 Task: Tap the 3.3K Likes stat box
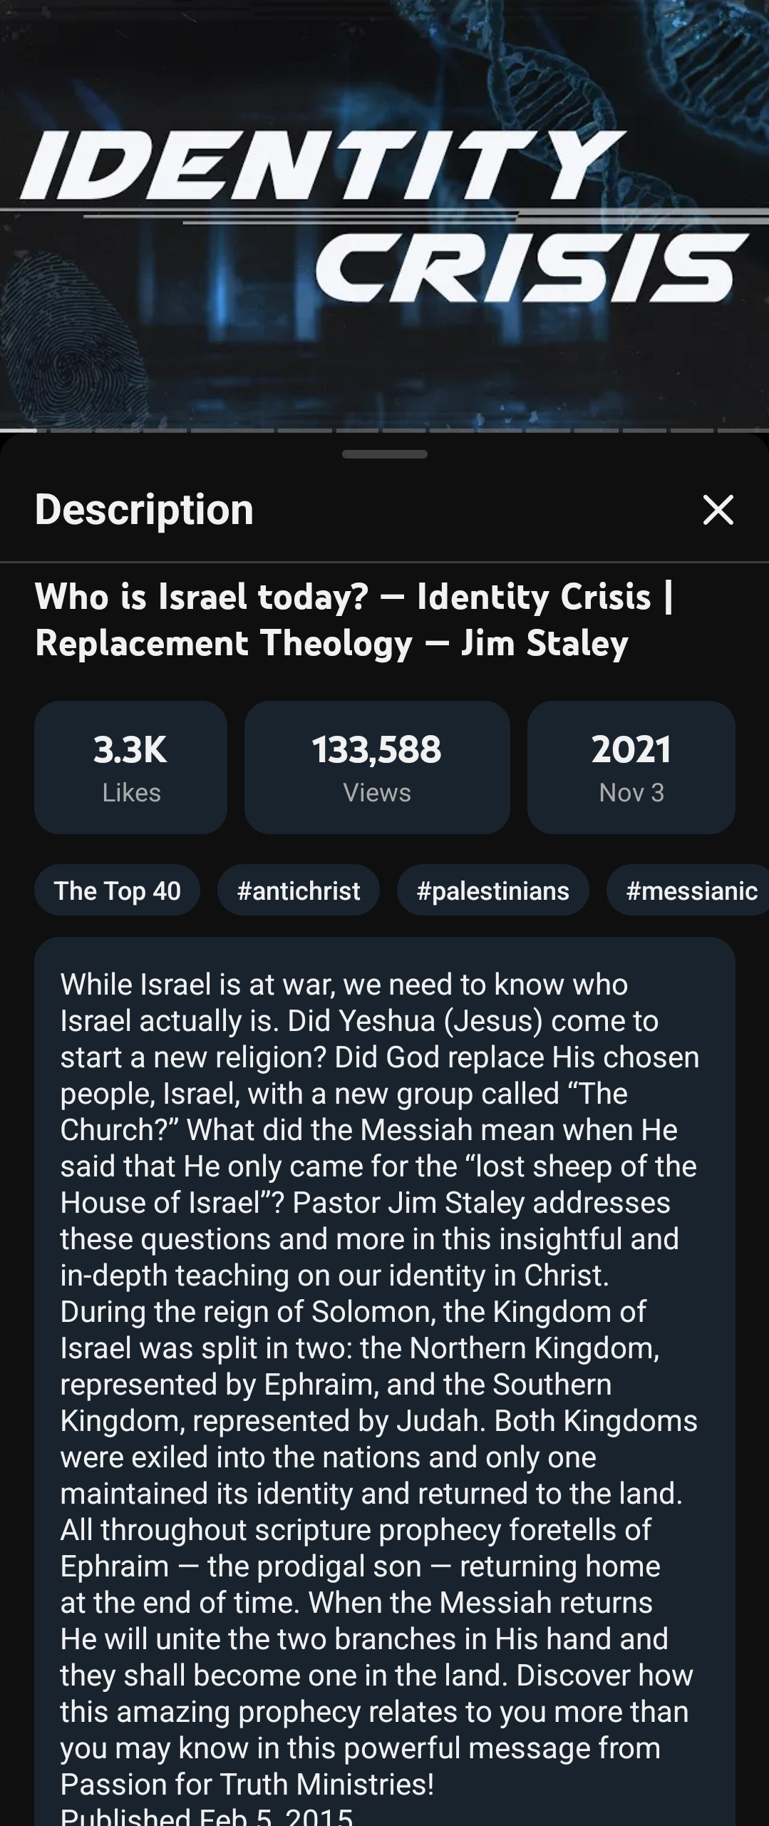point(131,768)
